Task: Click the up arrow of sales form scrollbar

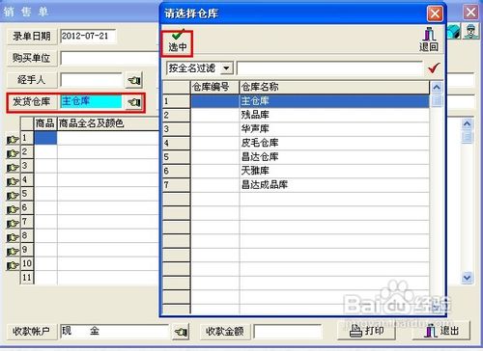Action: pos(467,123)
